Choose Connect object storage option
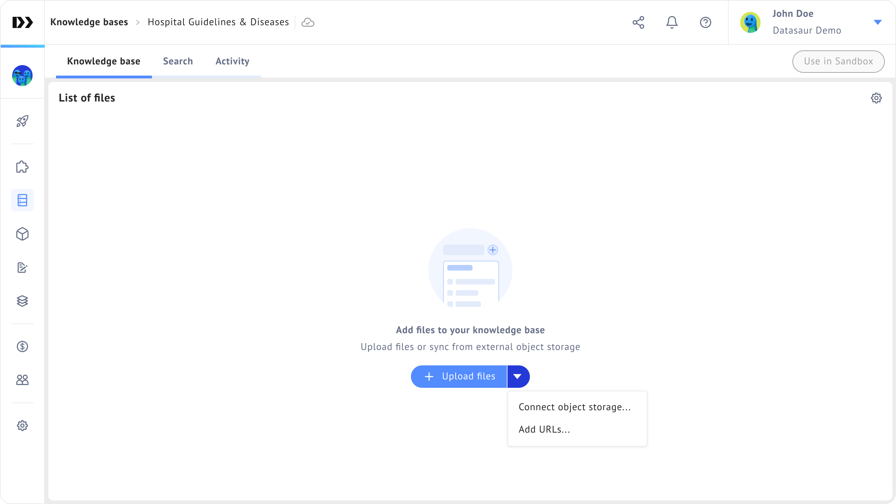The height and width of the screenshot is (504, 896). click(x=574, y=407)
